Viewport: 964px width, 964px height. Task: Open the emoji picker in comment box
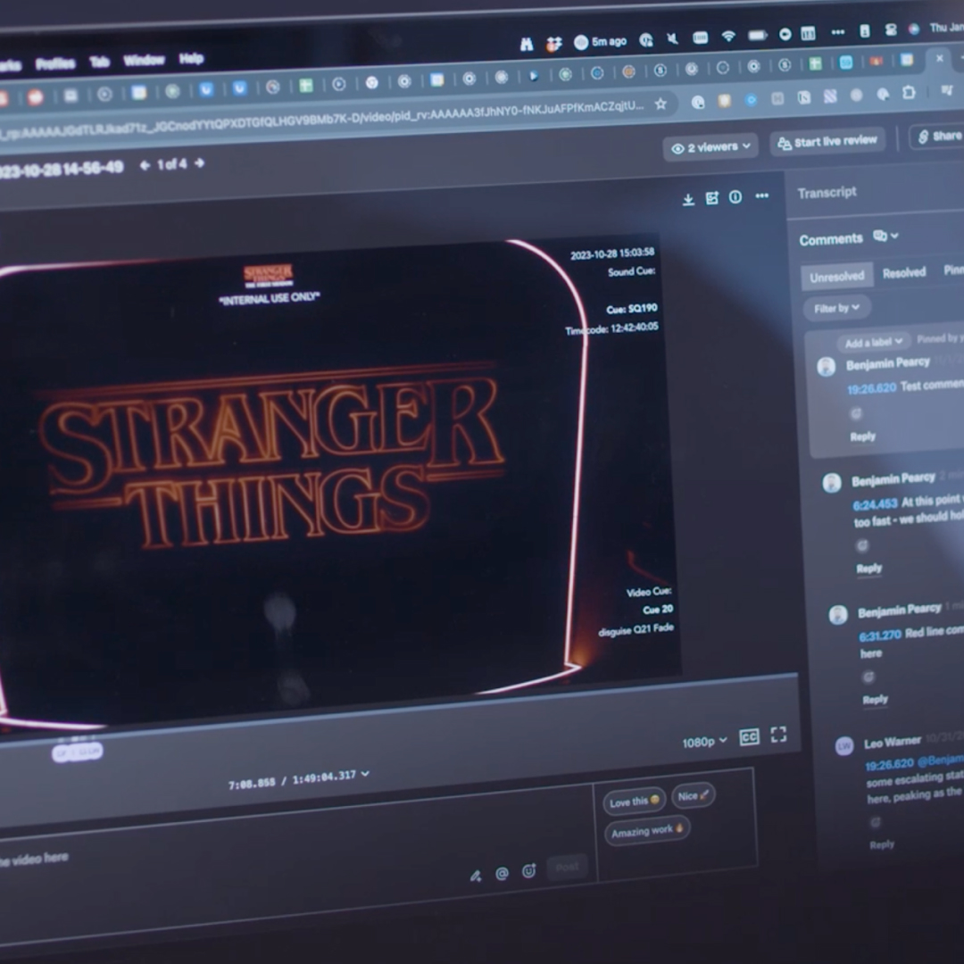[x=528, y=870]
